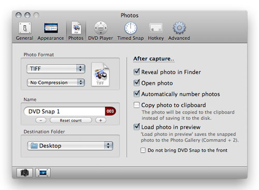259x190 pixels.
Task: Open the Appearance preferences pane
Action: point(51,31)
